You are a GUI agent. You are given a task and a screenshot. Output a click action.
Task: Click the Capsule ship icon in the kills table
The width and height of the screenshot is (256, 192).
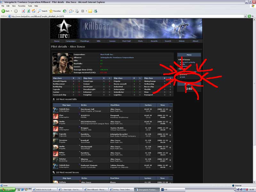[x=56, y=135]
